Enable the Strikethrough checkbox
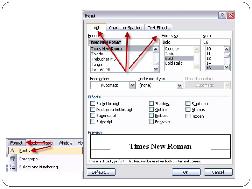252x189 pixels. [92, 103]
